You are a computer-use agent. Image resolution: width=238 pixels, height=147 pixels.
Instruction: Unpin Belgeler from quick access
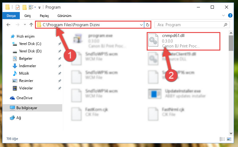pyautogui.click(x=59, y=59)
